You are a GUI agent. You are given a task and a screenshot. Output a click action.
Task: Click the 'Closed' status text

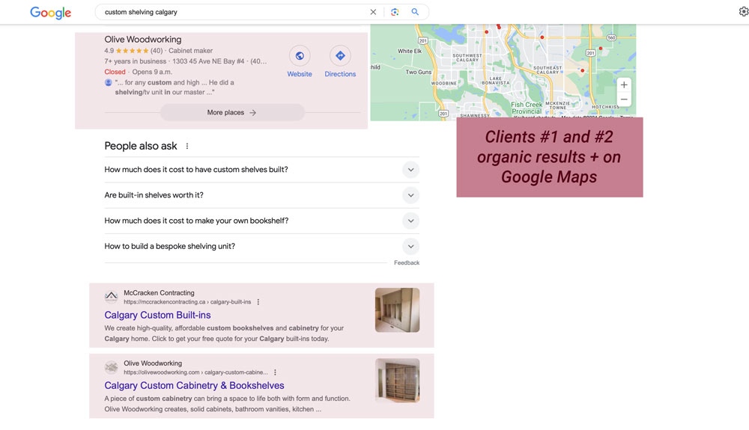point(115,72)
